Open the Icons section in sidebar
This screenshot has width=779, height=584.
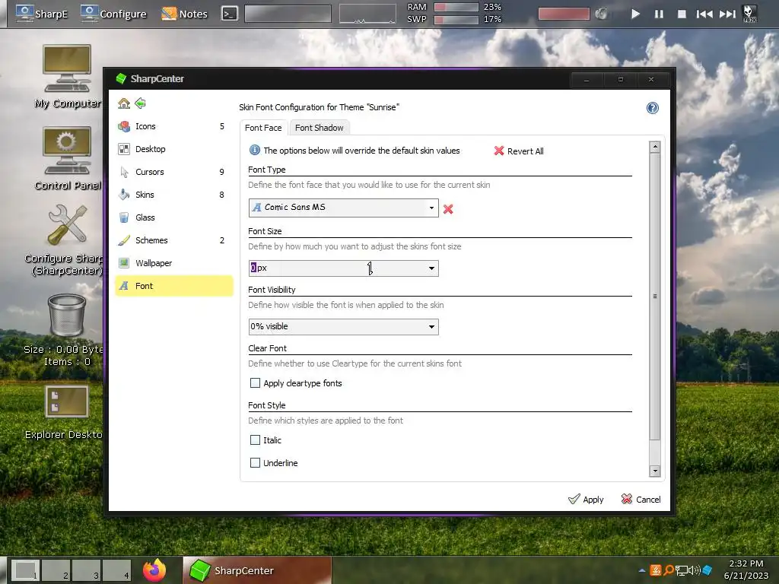click(173, 127)
